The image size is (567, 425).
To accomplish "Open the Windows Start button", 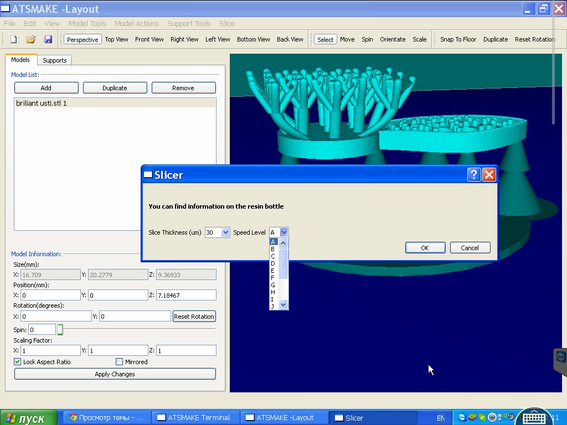I will click(28, 418).
